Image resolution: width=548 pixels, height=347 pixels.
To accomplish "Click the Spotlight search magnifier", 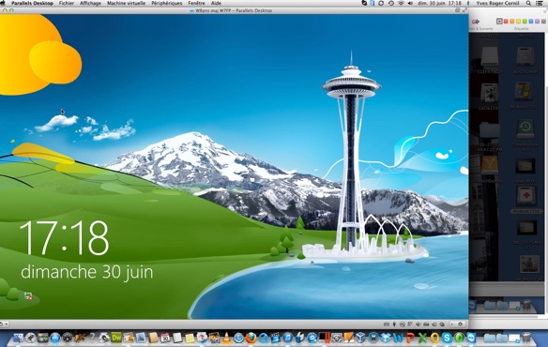I will (x=528, y=3).
